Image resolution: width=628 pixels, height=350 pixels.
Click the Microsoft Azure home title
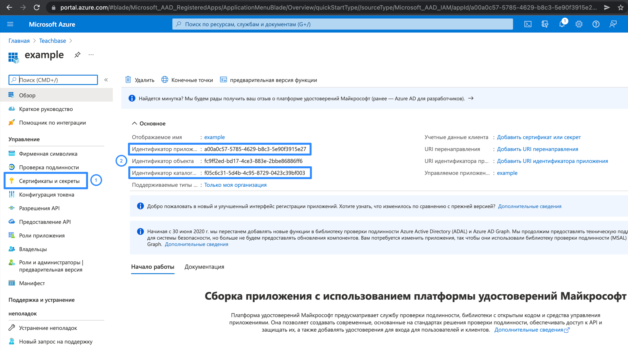(52, 24)
